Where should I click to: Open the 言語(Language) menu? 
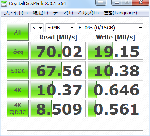[x=120, y=13]
